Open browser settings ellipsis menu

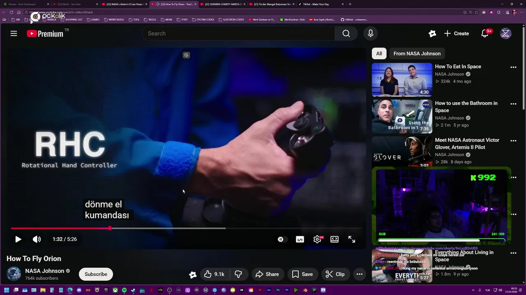pos(522,12)
